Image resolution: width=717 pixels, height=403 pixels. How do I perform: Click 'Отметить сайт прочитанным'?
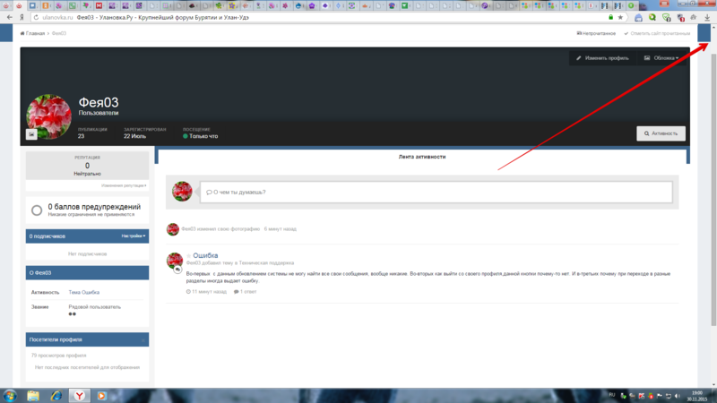657,33
